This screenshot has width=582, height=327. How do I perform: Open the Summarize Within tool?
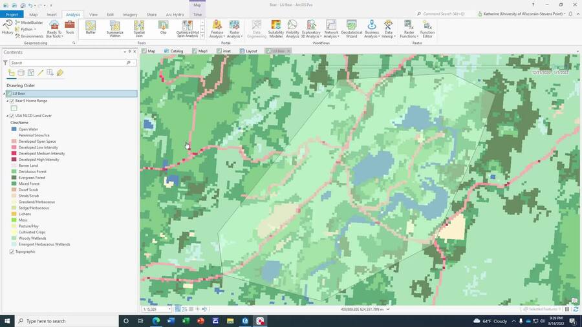[x=114, y=29]
